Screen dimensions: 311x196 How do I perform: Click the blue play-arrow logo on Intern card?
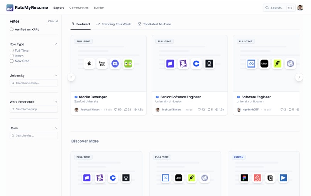[283, 178]
